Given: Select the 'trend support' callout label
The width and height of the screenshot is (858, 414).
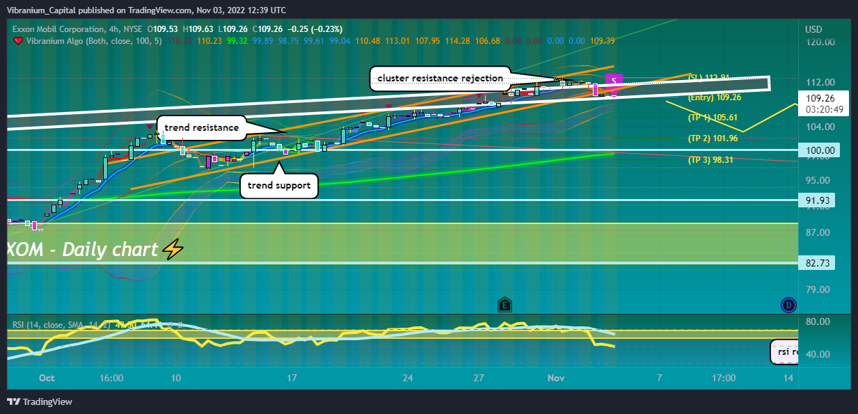Looking at the screenshot, I should (x=279, y=186).
